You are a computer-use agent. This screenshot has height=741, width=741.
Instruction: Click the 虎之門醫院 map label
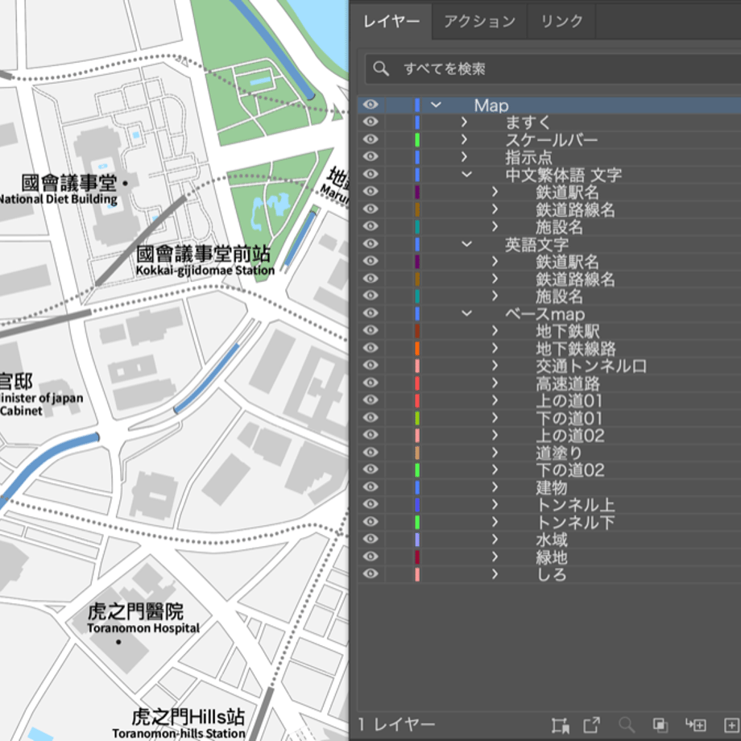(x=135, y=611)
